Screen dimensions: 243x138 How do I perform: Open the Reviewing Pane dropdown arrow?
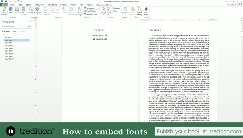point(98,14)
